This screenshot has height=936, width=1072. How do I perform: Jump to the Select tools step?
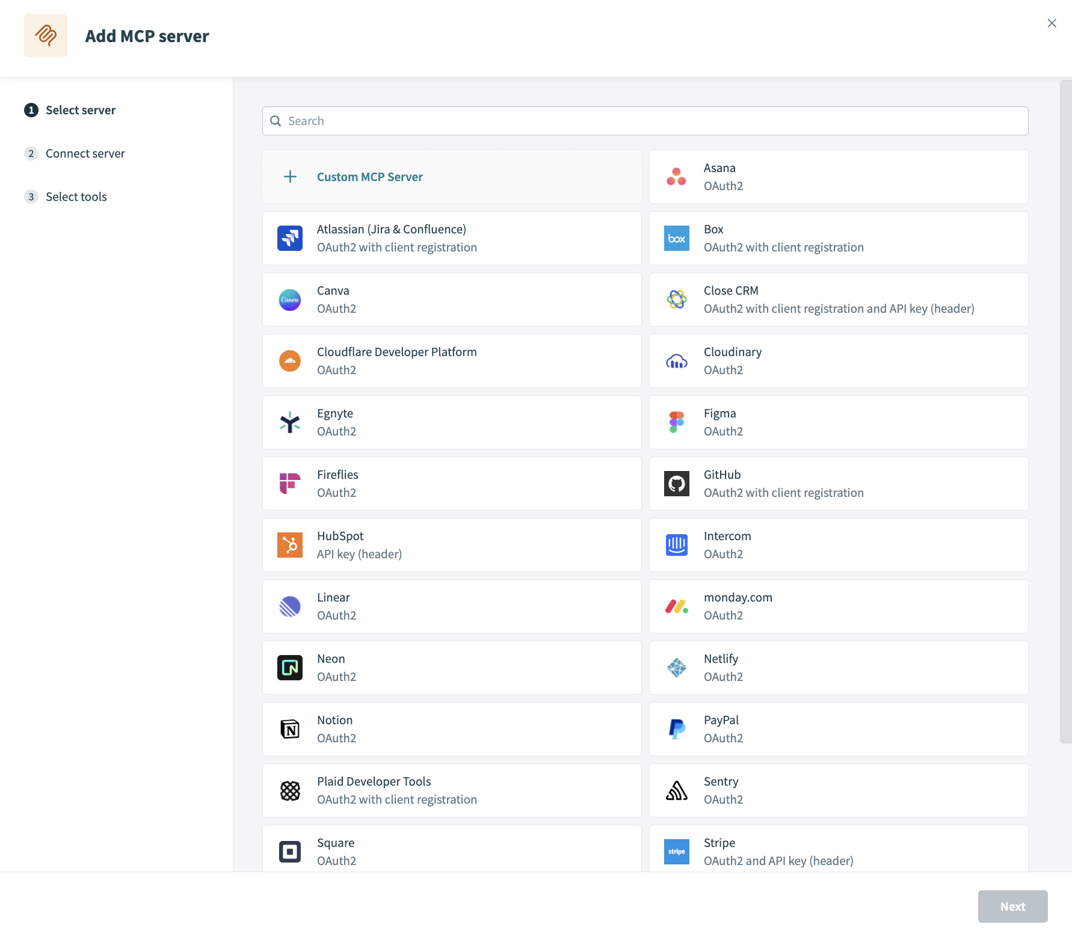(x=76, y=197)
